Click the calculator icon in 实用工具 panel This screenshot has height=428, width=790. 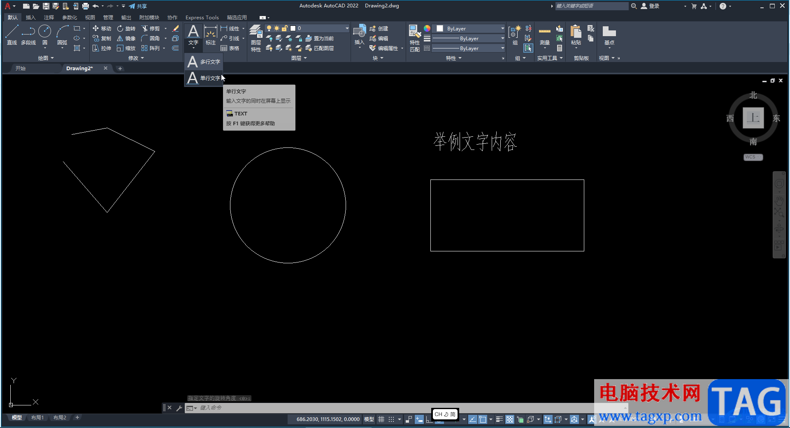tap(560, 48)
